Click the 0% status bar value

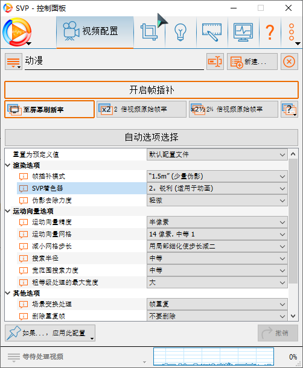293,357
